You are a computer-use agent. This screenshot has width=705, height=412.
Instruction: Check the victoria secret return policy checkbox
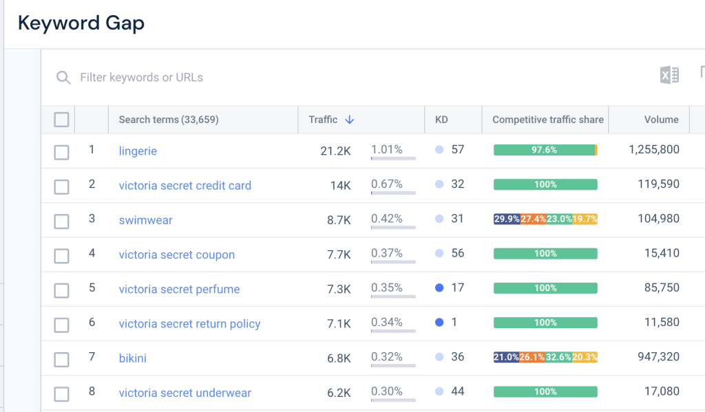click(x=61, y=325)
